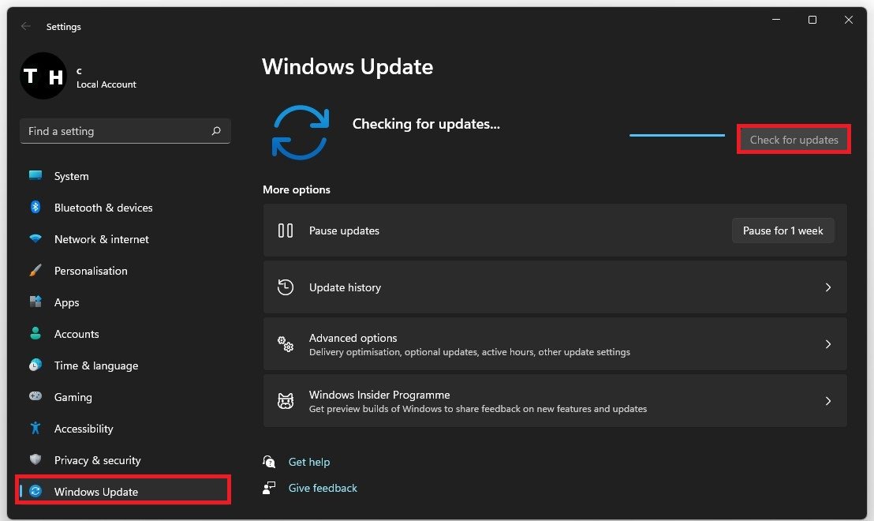This screenshot has width=874, height=521.
Task: Click the paintbrush Personalisation icon
Action: click(x=35, y=271)
